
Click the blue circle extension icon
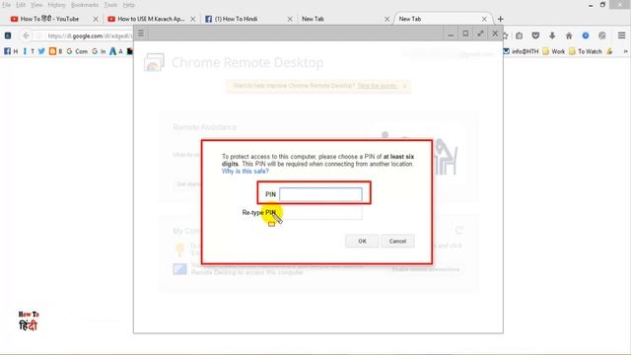(x=586, y=35)
